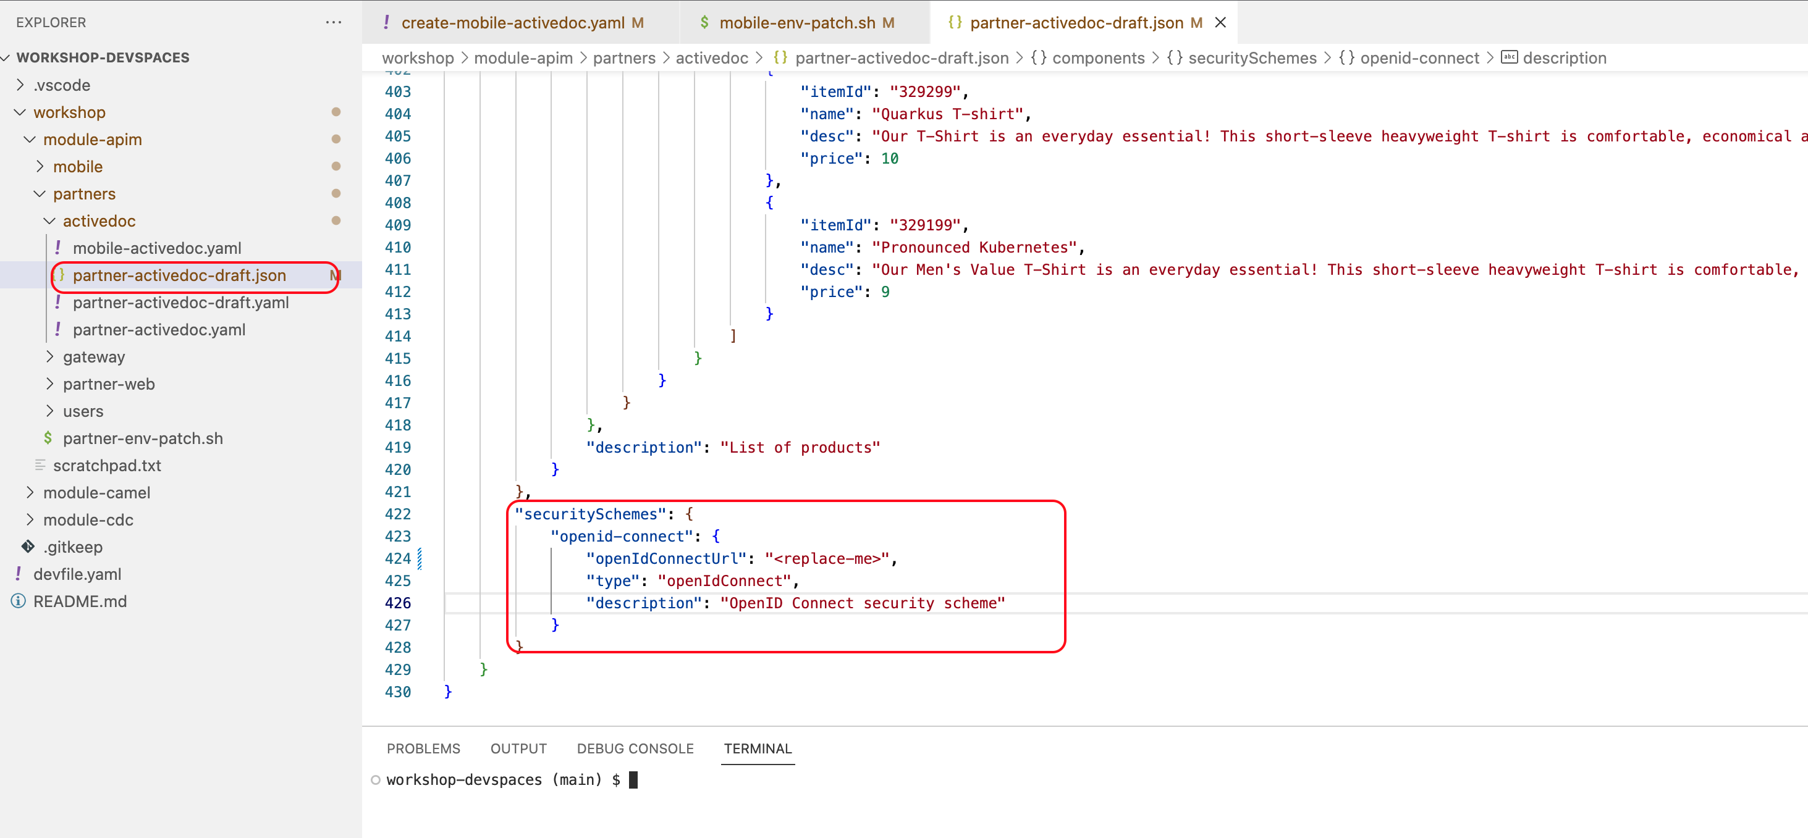This screenshot has height=838, width=1808.
Task: Open partner-env-patch.sh file
Action: pos(143,438)
